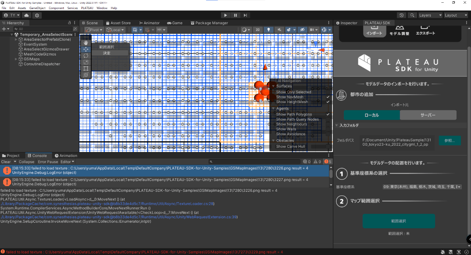Lock the Hierarchy panel
This screenshot has width=471, height=255.
point(69,23)
